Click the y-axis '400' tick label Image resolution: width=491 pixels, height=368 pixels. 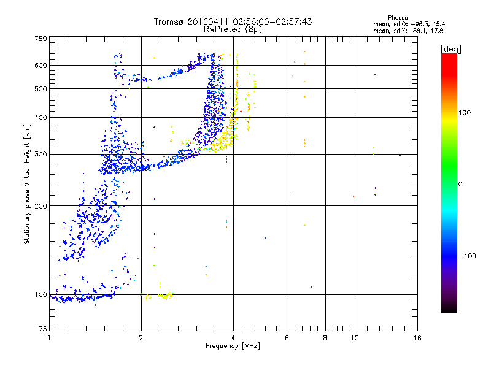[41, 118]
